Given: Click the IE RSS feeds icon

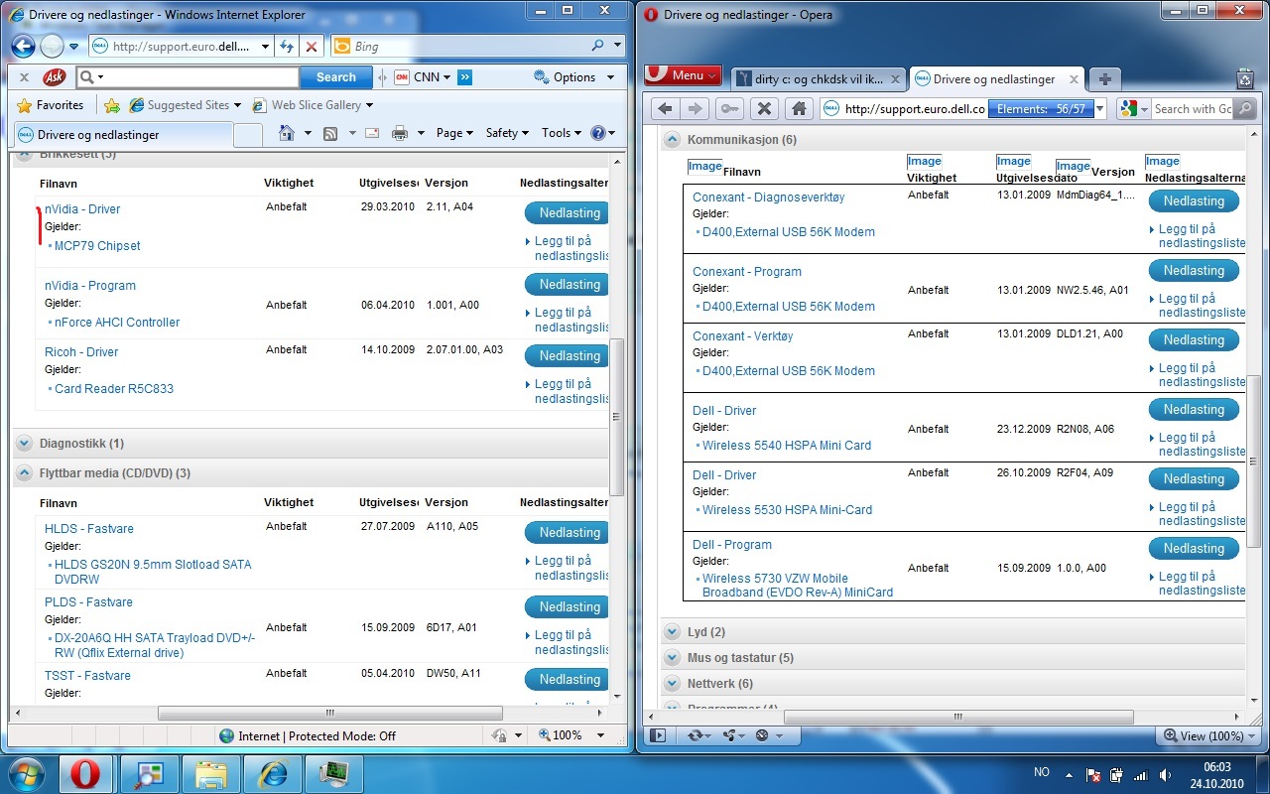Looking at the screenshot, I should [330, 133].
